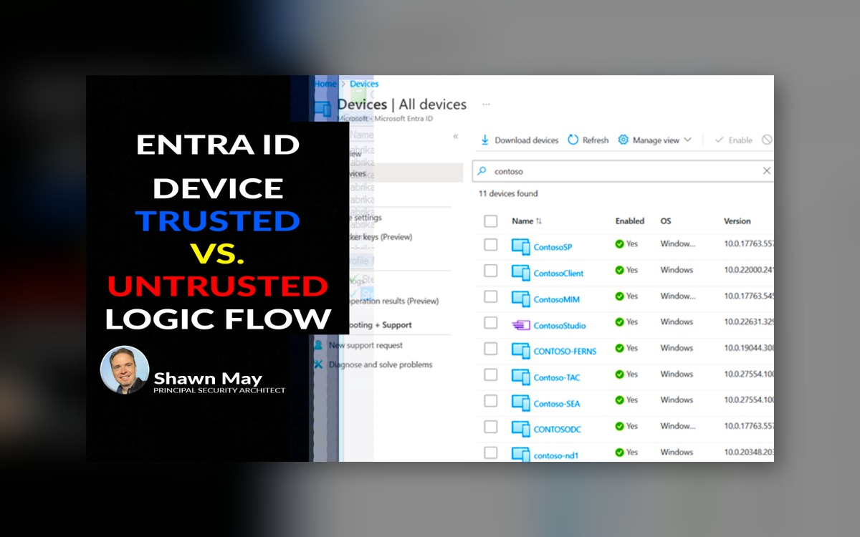860x537 pixels.
Task: Open the ContosoStudio device link
Action: click(560, 326)
